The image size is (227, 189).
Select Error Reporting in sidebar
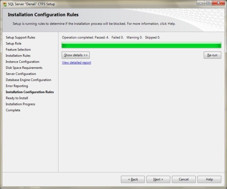(17, 86)
